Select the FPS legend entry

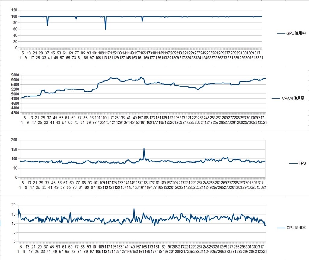click(x=298, y=163)
